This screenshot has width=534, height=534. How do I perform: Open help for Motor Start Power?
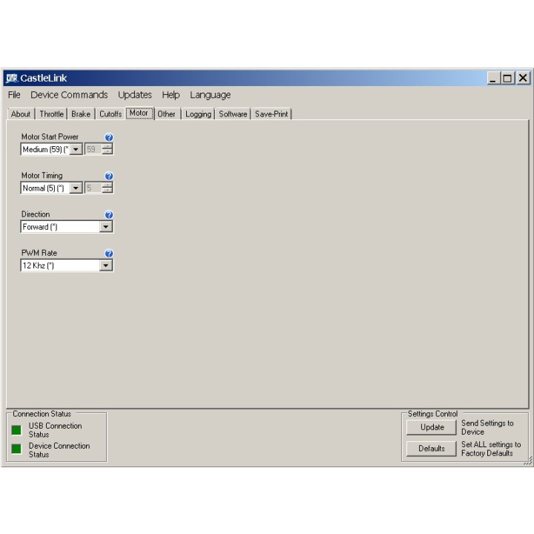108,137
